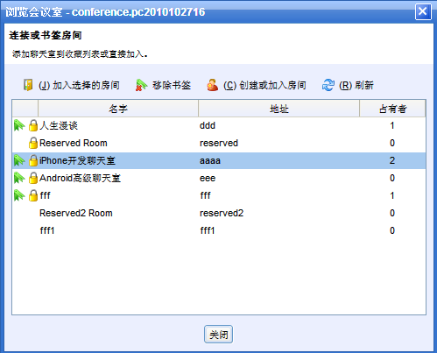Click the 关闭 button
437x353 pixels.
pyautogui.click(x=218, y=335)
